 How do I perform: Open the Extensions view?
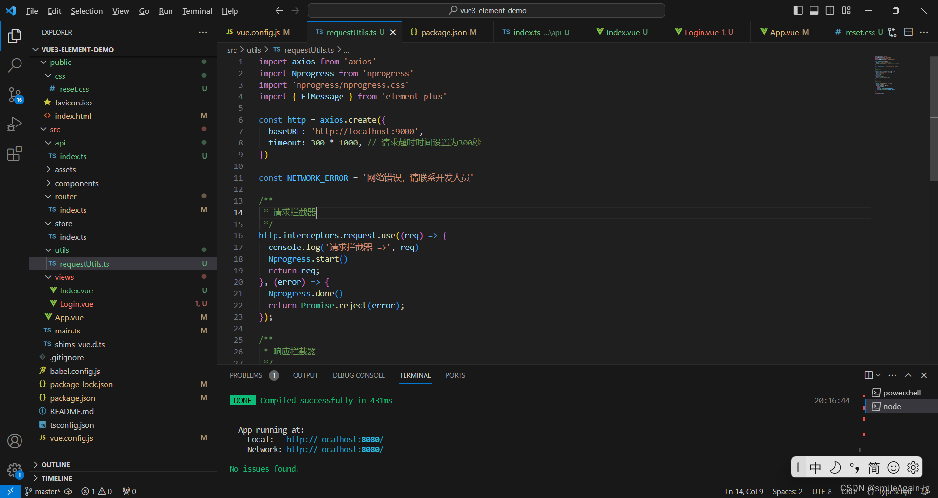coord(15,153)
